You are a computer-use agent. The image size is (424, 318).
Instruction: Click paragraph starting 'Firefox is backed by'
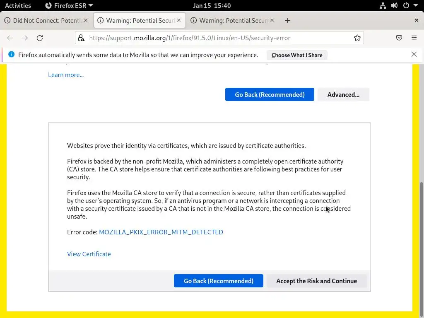tap(205, 169)
